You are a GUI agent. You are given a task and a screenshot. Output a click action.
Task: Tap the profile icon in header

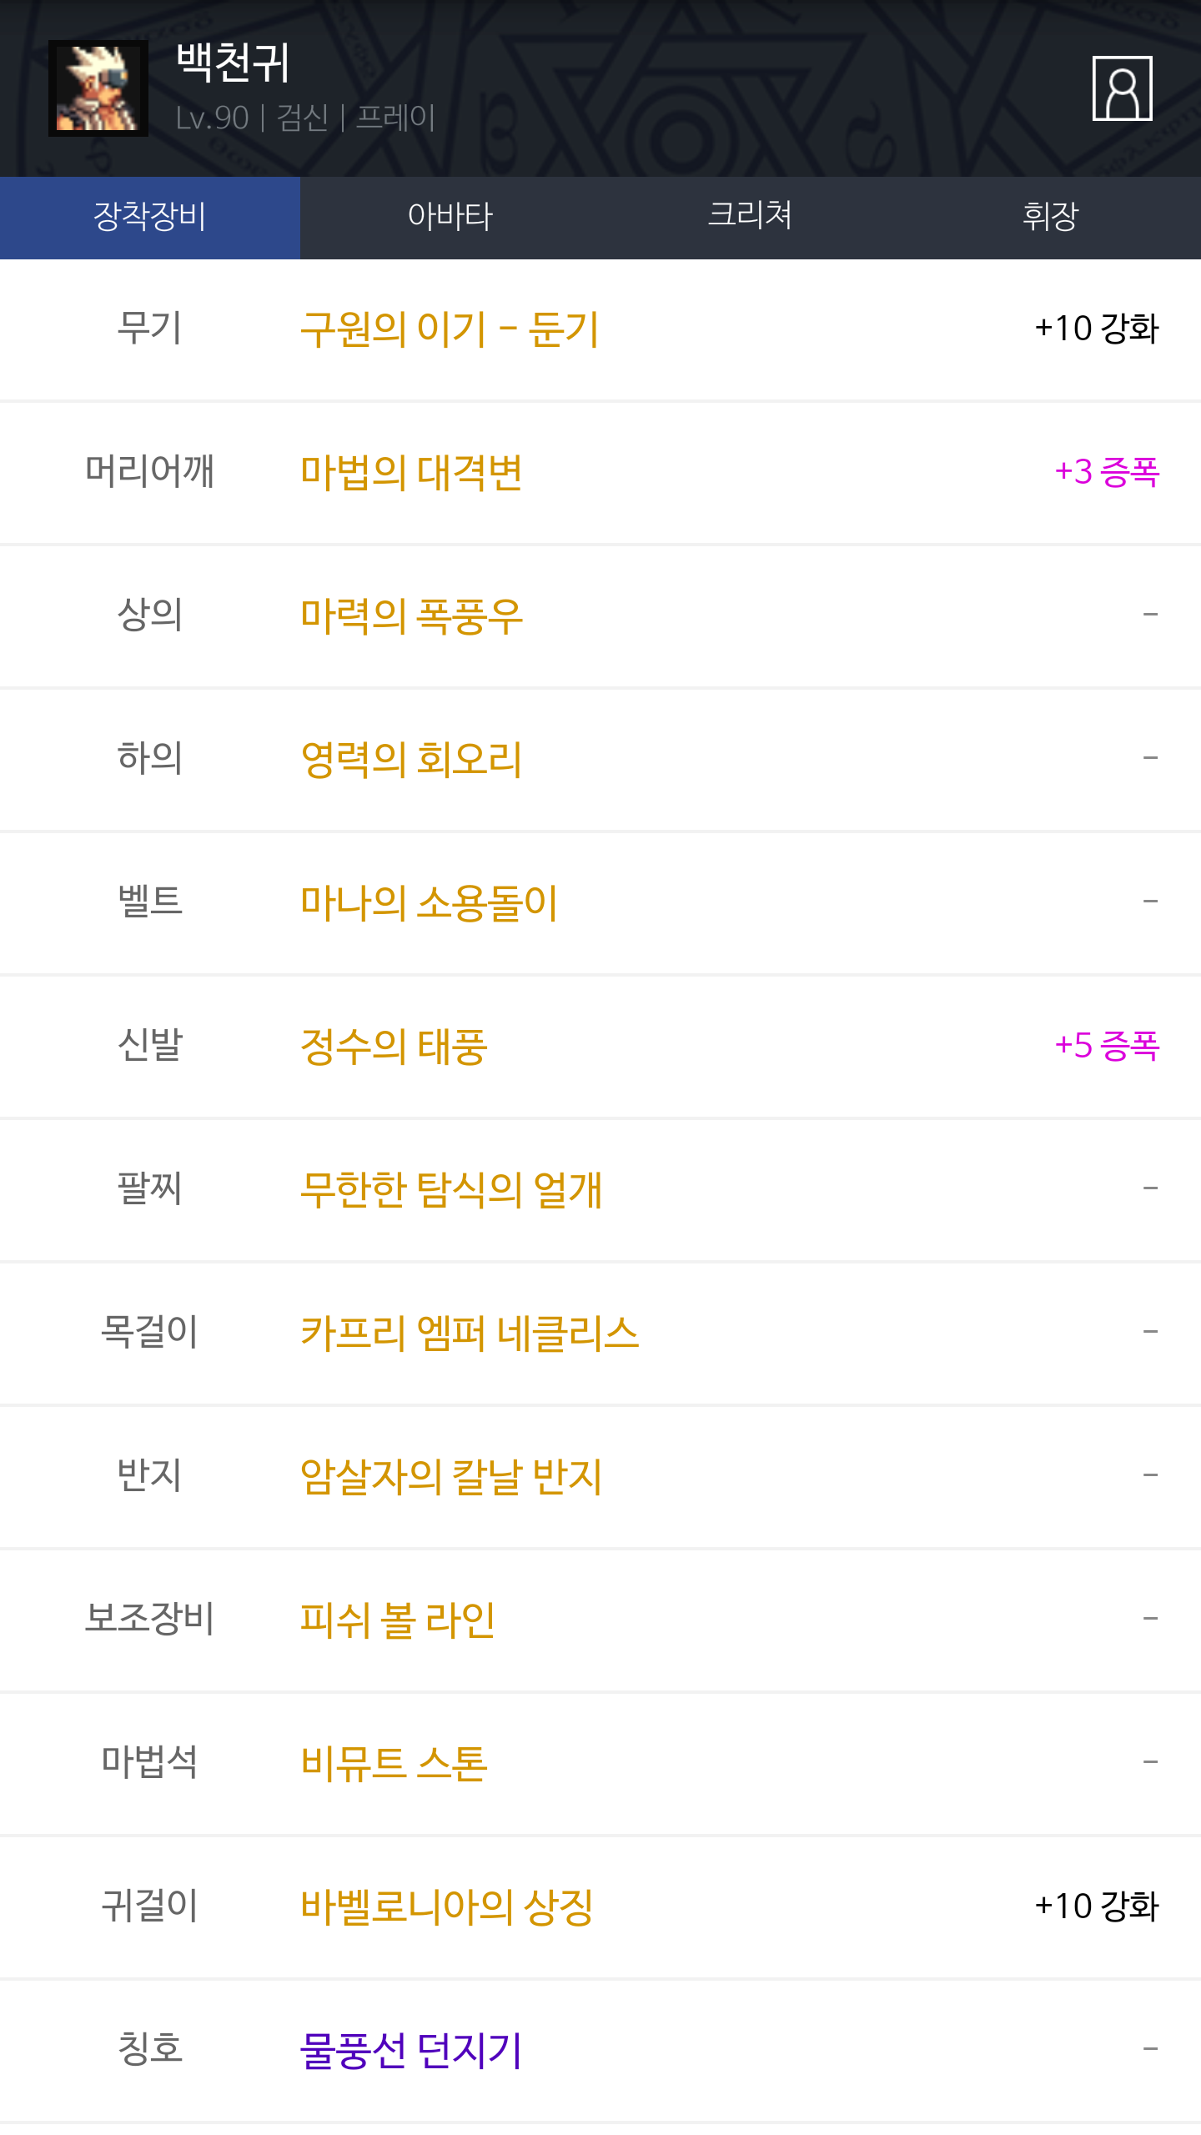coord(1122,88)
